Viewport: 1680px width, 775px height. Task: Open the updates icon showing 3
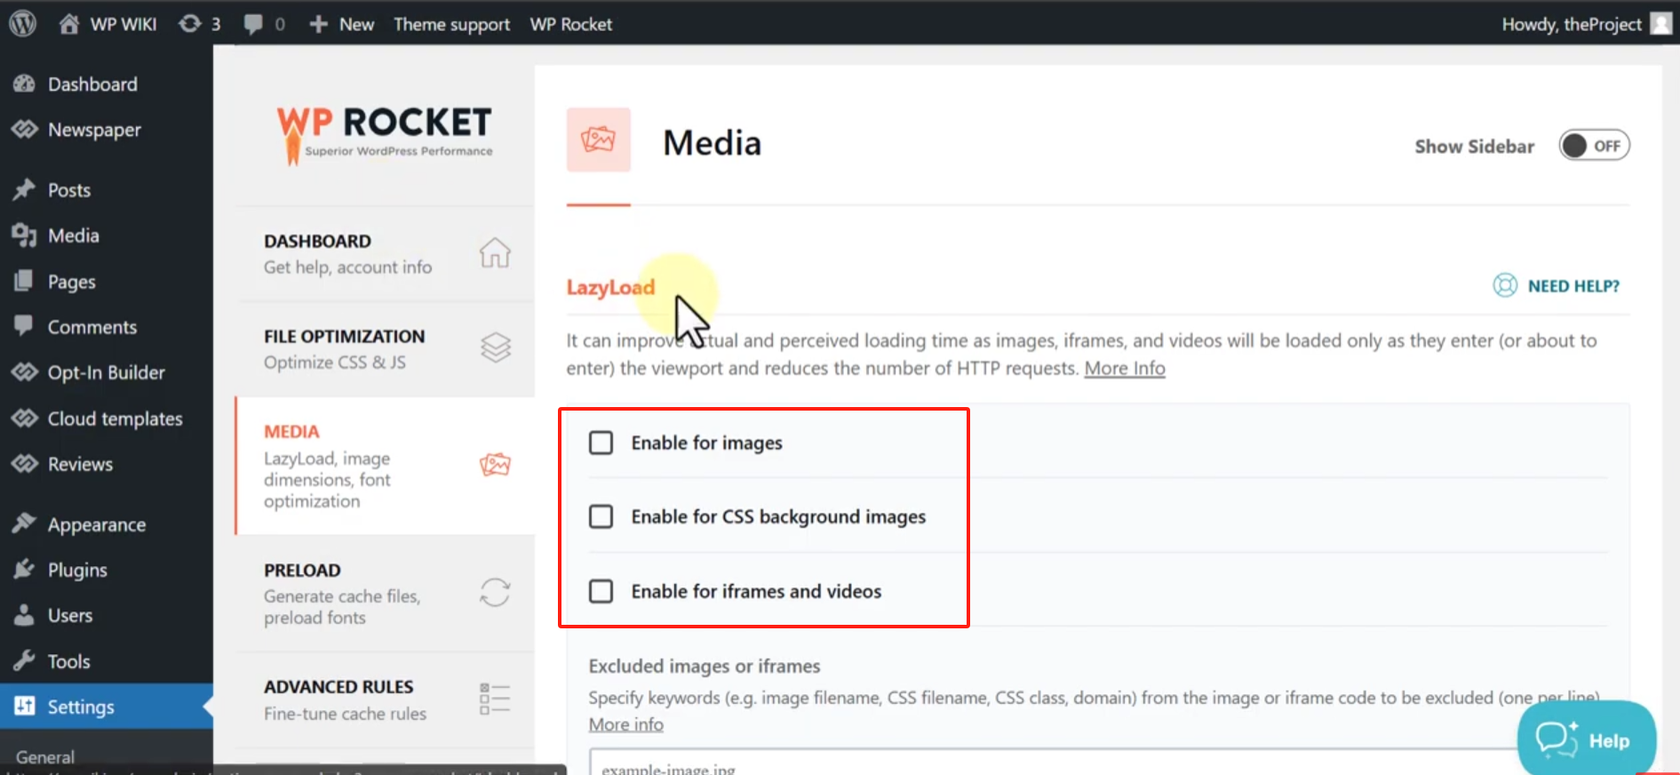coord(199,24)
